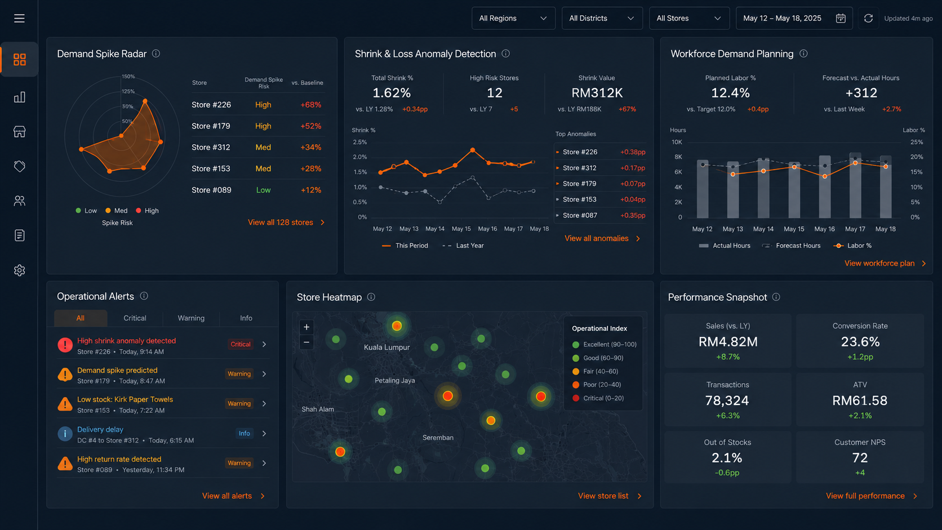The height and width of the screenshot is (530, 942).
Task: Click warning triangle icon for Demand spike predicted
Action: coord(65,374)
